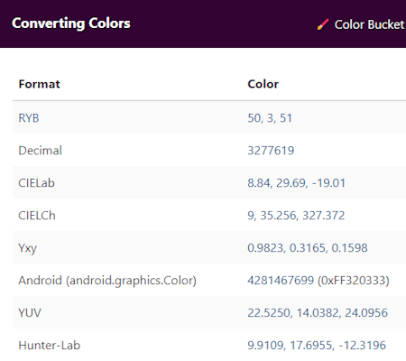Select the Hunter-Lab value 9.9109, 17.6955, -12.3196
The width and height of the screenshot is (406, 361).
pos(317,346)
